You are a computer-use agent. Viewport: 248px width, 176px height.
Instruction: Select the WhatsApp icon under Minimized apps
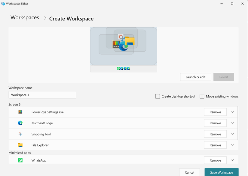(20, 160)
